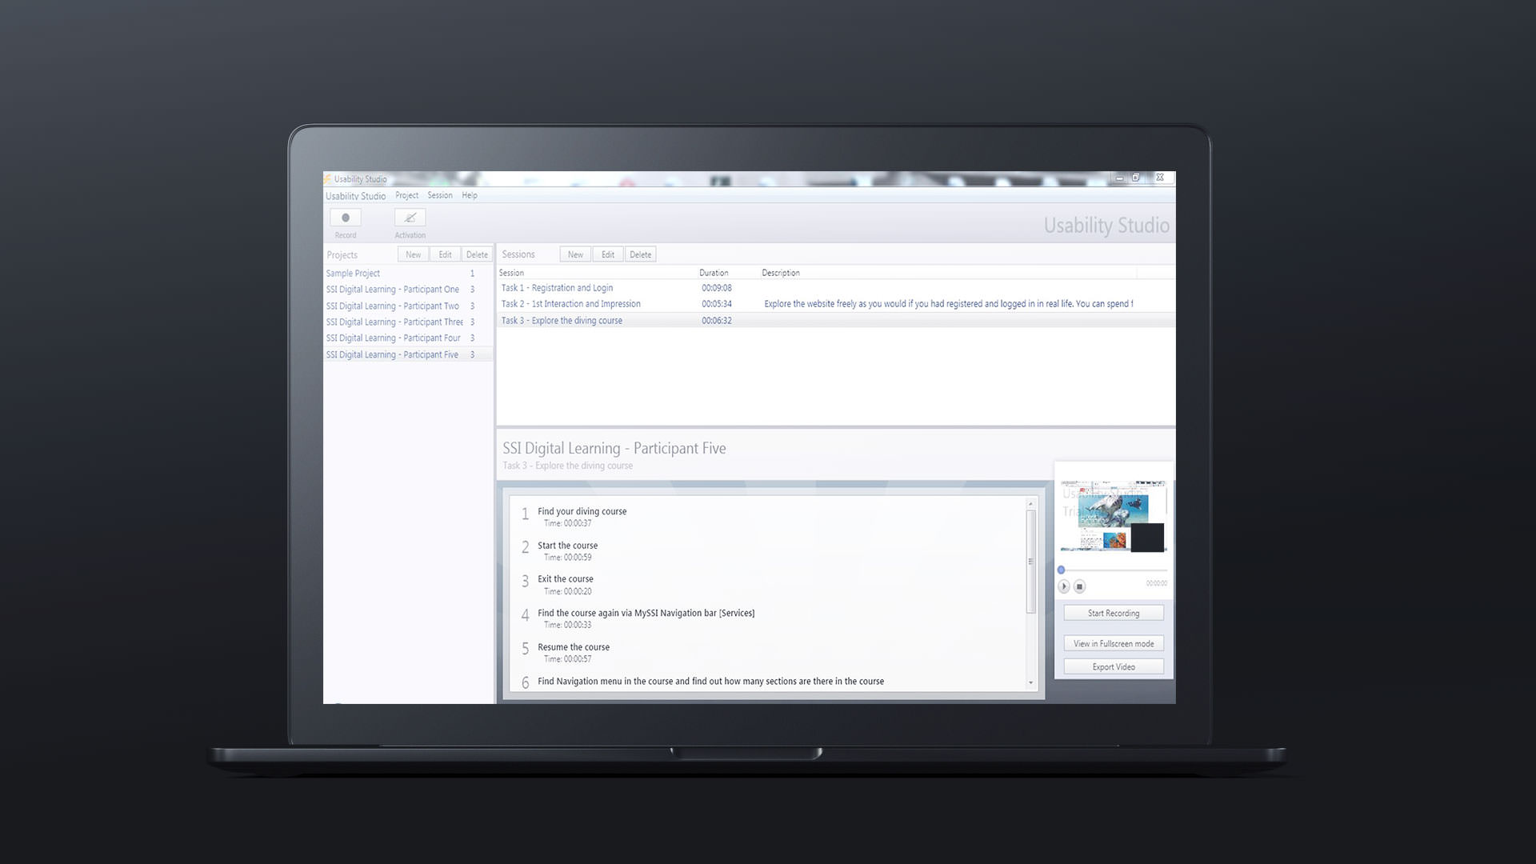The width and height of the screenshot is (1536, 864).
Task: Open the Project menu
Action: (x=406, y=195)
